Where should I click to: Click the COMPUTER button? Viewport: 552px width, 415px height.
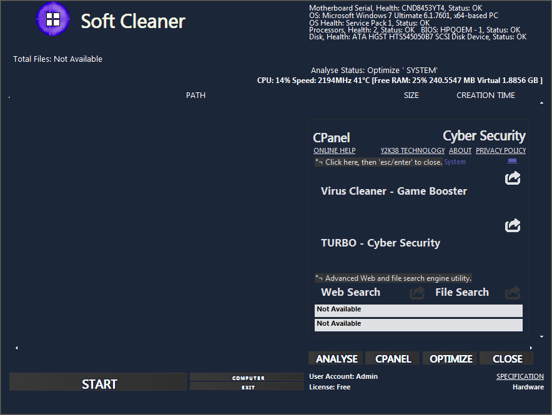pyautogui.click(x=247, y=377)
